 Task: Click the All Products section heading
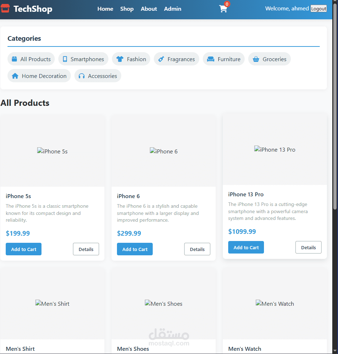coord(25,103)
